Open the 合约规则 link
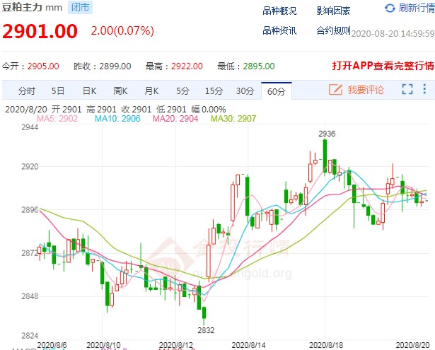The width and height of the screenshot is (435, 350). click(x=333, y=30)
